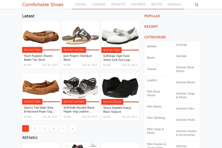Click next page single arrow
This screenshot has width=222, height=148.
click(63, 128)
